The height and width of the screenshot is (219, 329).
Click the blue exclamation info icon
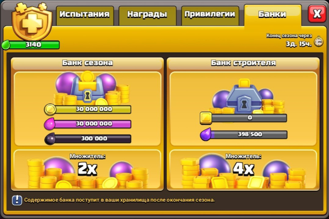17,200
